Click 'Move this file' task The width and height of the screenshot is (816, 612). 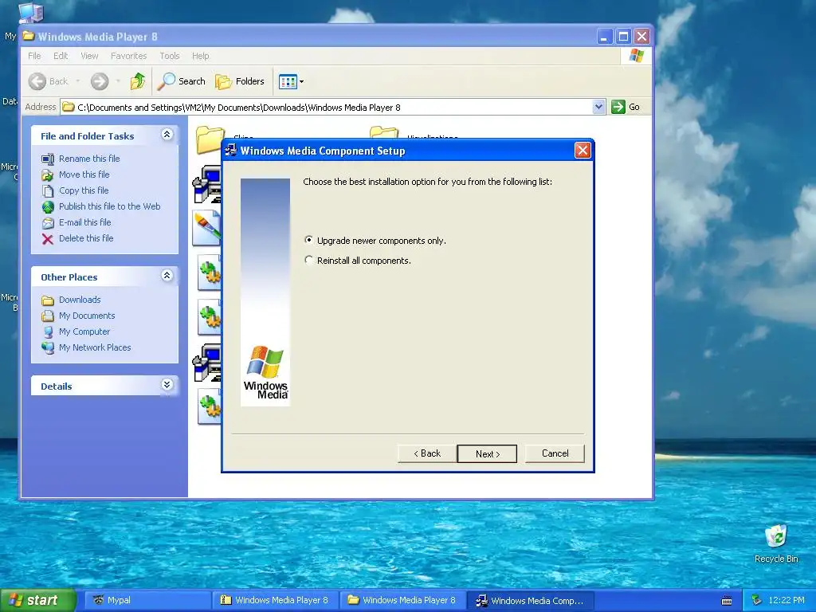click(84, 175)
